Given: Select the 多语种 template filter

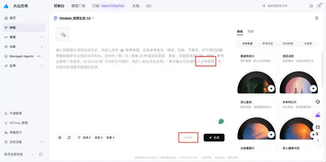Looking at the screenshot, I should click(308, 44).
